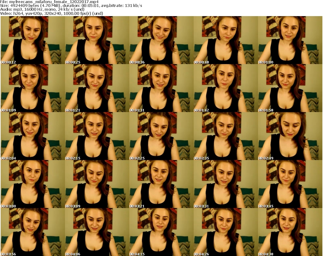Viewport: 323px width, 256px height.
Task: Click the 'Video: h264, yuv420p' line
Action: pos(51,13)
